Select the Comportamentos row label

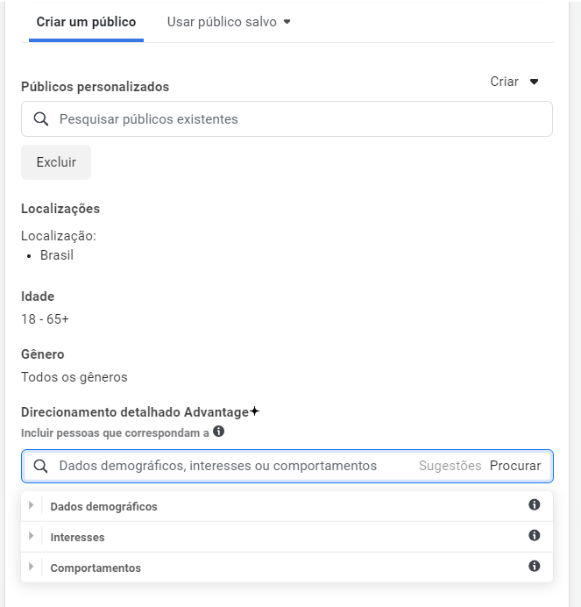pyautogui.click(x=96, y=568)
